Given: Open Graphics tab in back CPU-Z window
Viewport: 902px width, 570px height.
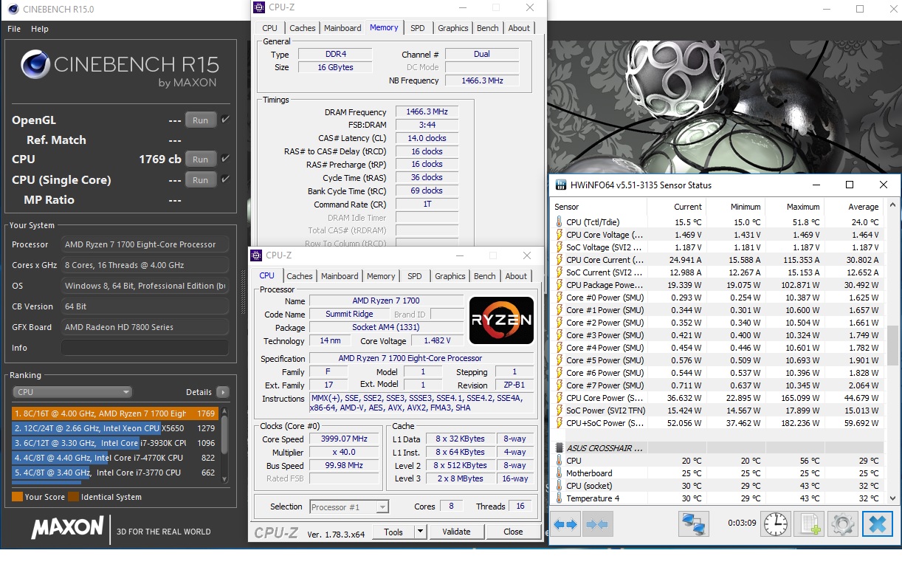Looking at the screenshot, I should tap(453, 28).
